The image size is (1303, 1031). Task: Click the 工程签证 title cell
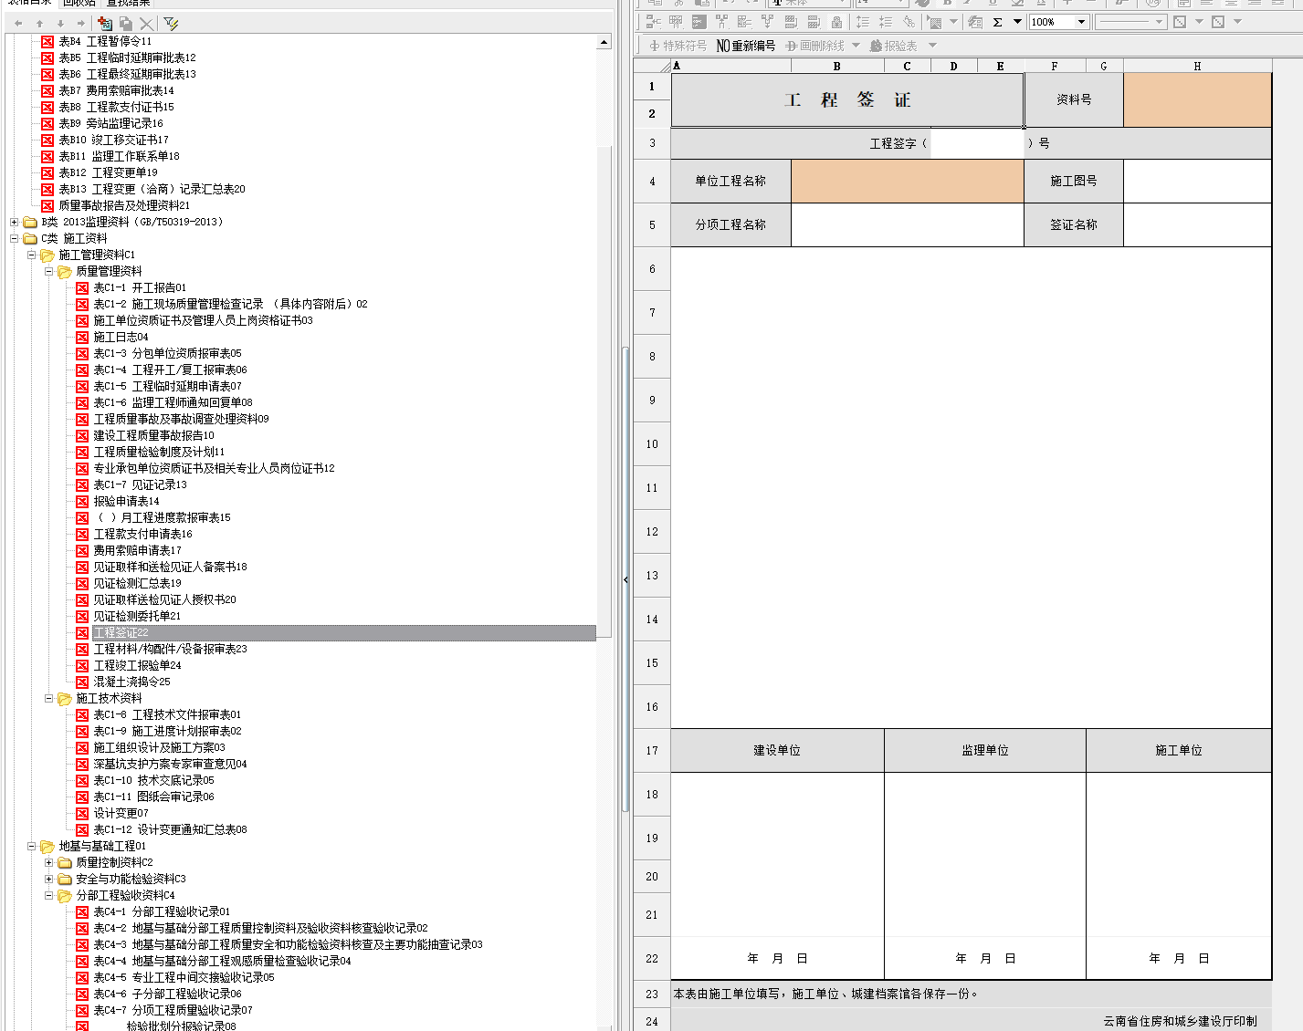coord(847,99)
